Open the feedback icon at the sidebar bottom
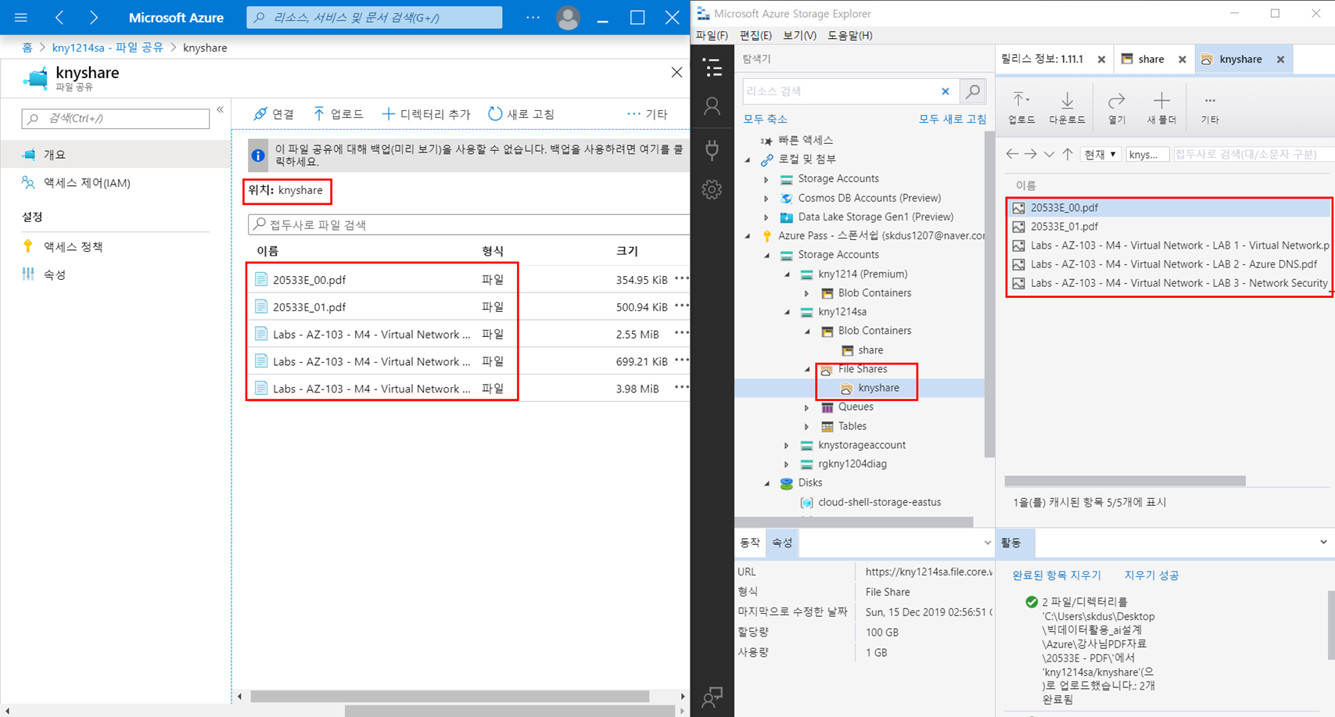Image resolution: width=1335 pixels, height=717 pixels. tap(712, 697)
